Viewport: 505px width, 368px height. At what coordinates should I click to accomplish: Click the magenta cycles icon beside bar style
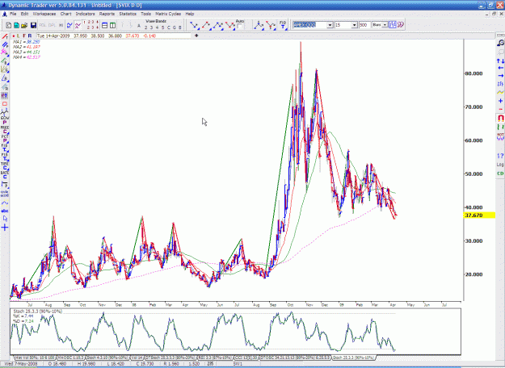[400, 25]
